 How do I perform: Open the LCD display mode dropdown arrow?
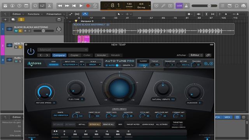(x=149, y=6)
